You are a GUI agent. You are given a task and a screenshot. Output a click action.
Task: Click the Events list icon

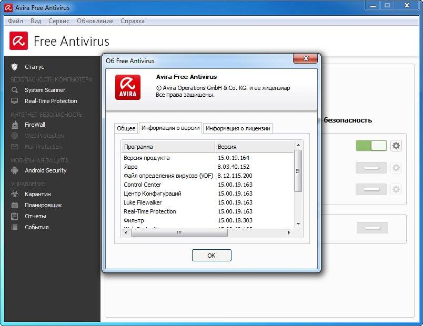pos(15,227)
